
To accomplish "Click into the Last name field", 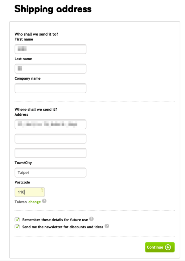I will point(50,69).
